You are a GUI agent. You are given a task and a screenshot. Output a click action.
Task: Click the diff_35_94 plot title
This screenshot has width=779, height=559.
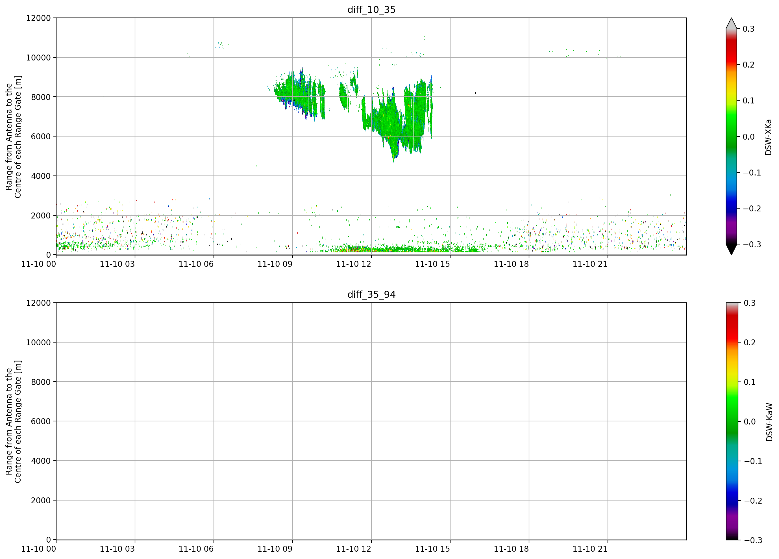(x=371, y=294)
